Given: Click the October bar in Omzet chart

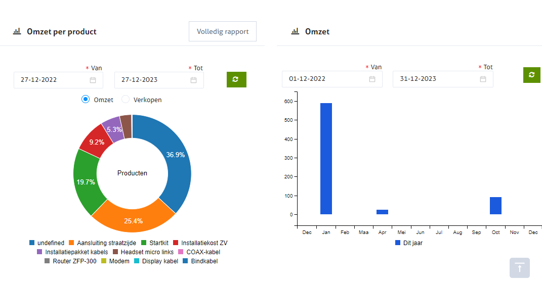Looking at the screenshot, I should click(495, 206).
